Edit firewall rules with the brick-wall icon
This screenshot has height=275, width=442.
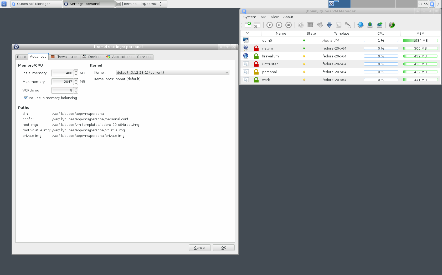tap(310, 25)
